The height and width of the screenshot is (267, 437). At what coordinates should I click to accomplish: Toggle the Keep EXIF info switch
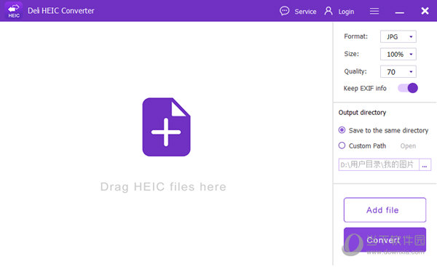pos(408,88)
